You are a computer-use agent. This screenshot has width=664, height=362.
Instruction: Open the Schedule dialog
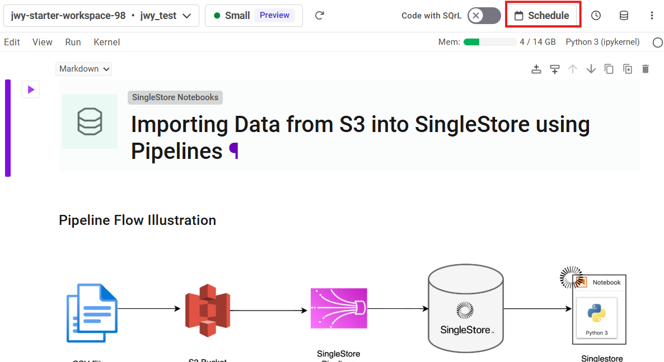tap(542, 16)
